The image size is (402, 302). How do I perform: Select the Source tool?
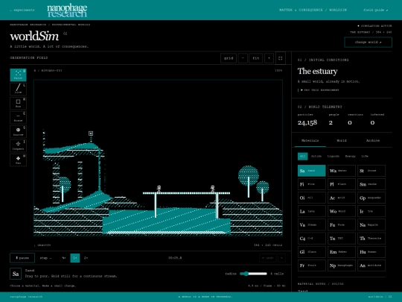point(18,131)
